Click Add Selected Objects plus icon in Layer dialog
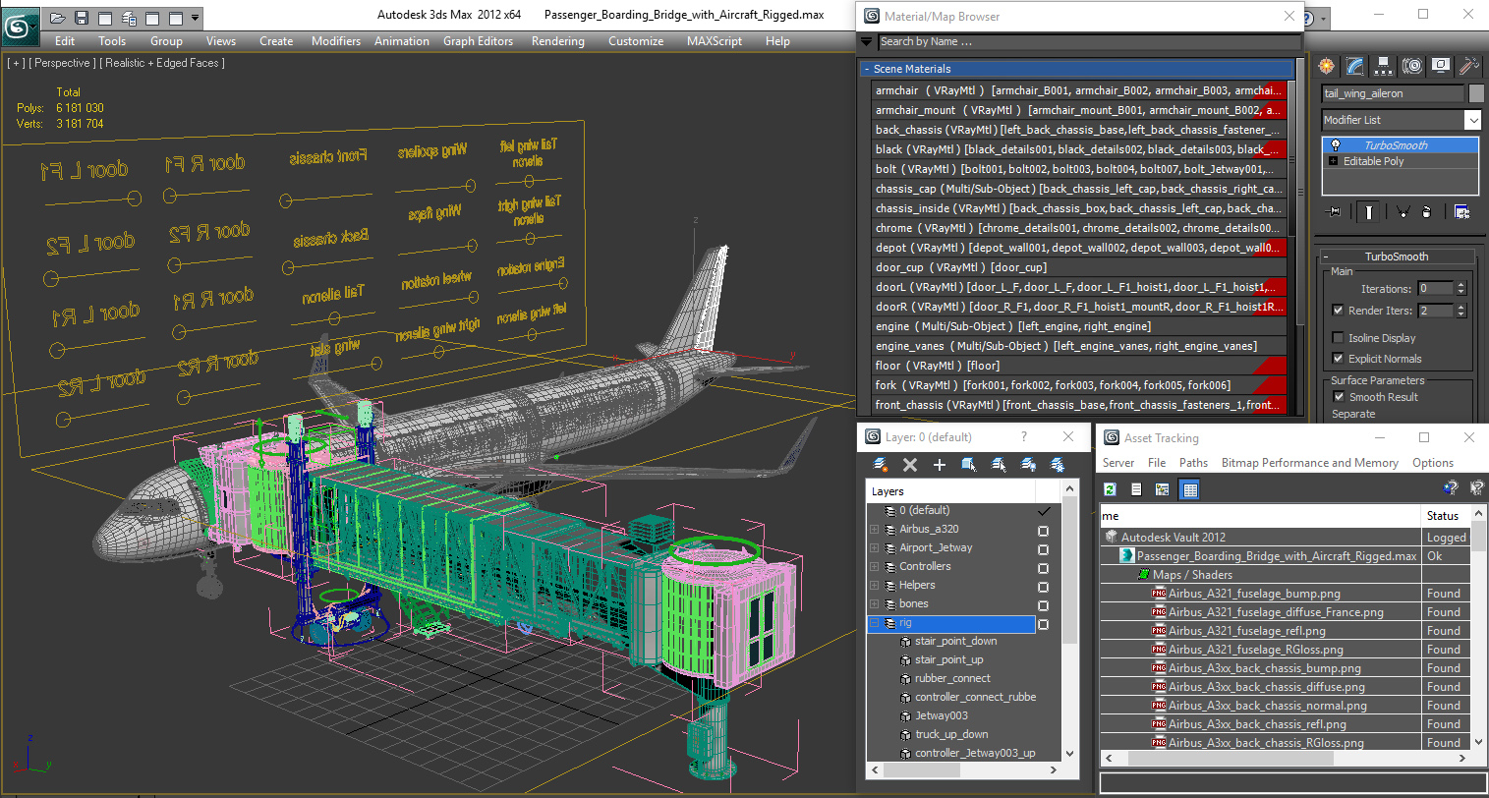This screenshot has height=798, width=1489. pos(940,465)
